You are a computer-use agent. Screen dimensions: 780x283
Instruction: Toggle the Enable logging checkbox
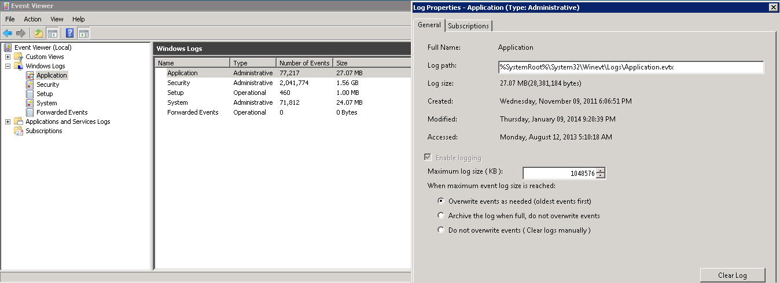click(x=428, y=158)
